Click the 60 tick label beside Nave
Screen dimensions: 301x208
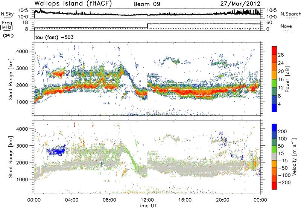click(x=269, y=23)
